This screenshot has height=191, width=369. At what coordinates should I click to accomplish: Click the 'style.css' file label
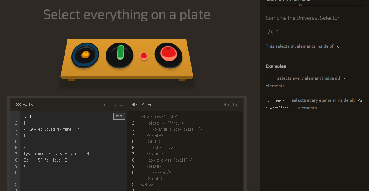113,105
